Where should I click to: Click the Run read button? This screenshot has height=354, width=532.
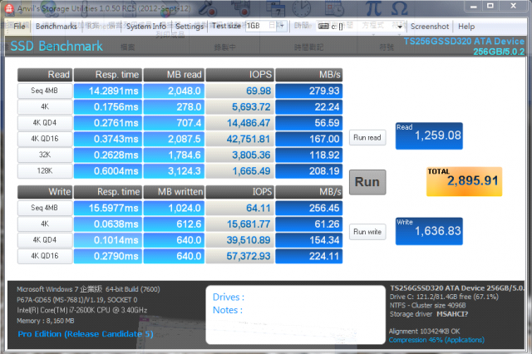[367, 138]
